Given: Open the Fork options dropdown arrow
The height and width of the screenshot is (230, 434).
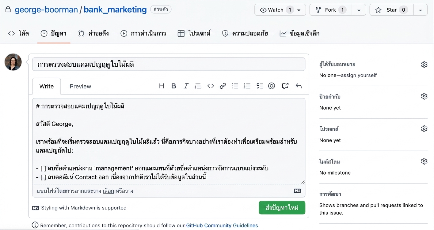Looking at the screenshot, I should 359,10.
